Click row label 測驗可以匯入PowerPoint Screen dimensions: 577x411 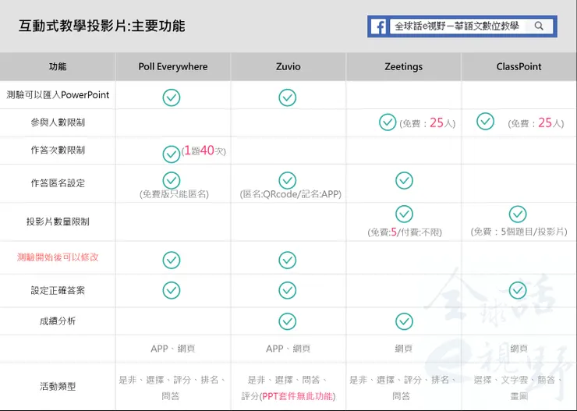tap(58, 95)
